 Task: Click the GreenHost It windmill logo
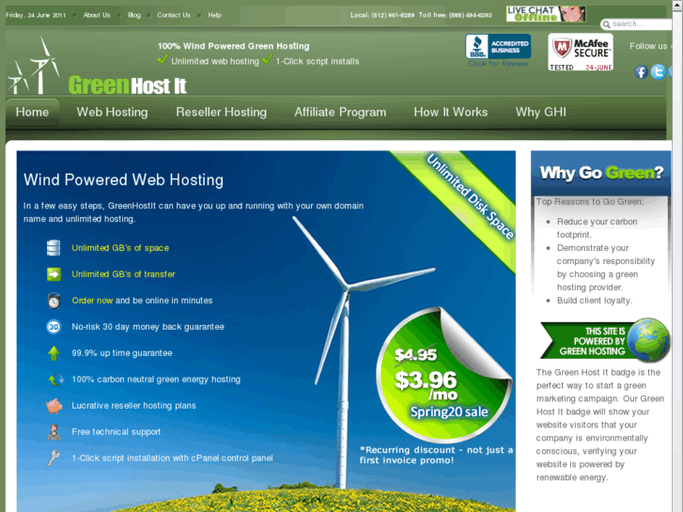coord(33,66)
